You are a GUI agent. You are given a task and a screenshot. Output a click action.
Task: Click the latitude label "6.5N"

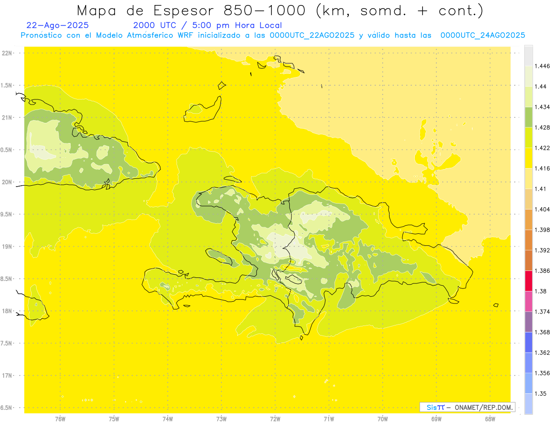pyautogui.click(x=7, y=408)
